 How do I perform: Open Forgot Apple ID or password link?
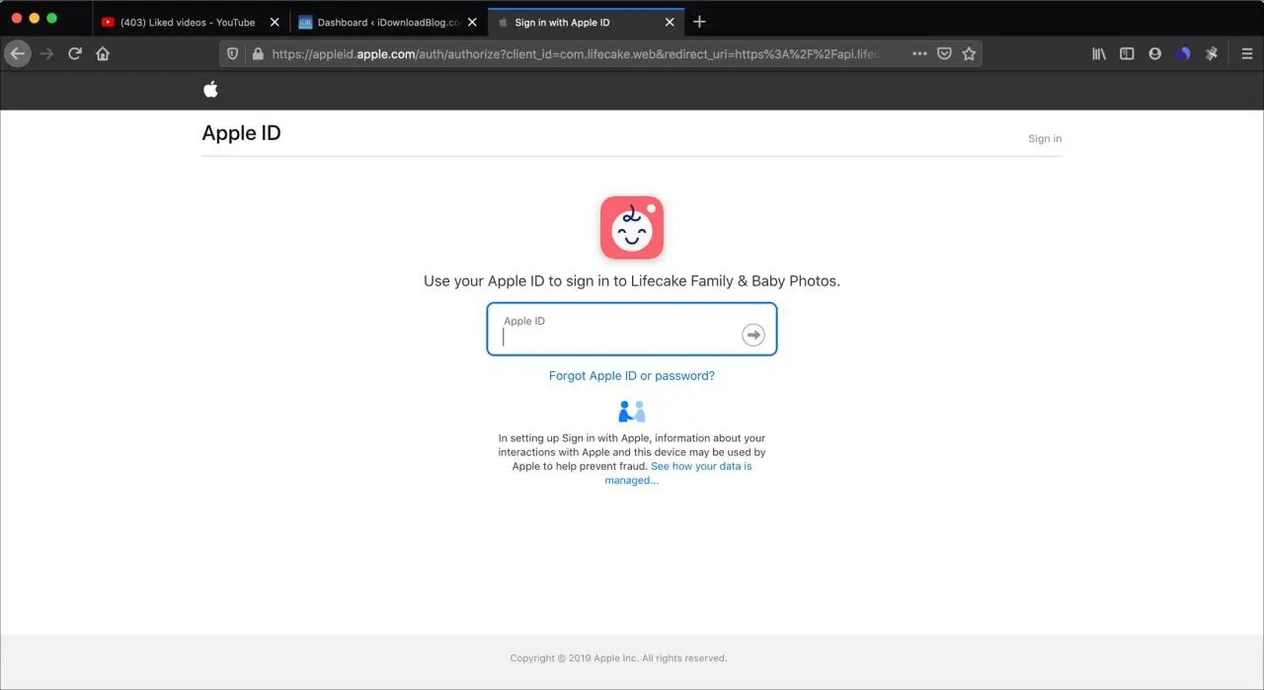click(x=631, y=376)
